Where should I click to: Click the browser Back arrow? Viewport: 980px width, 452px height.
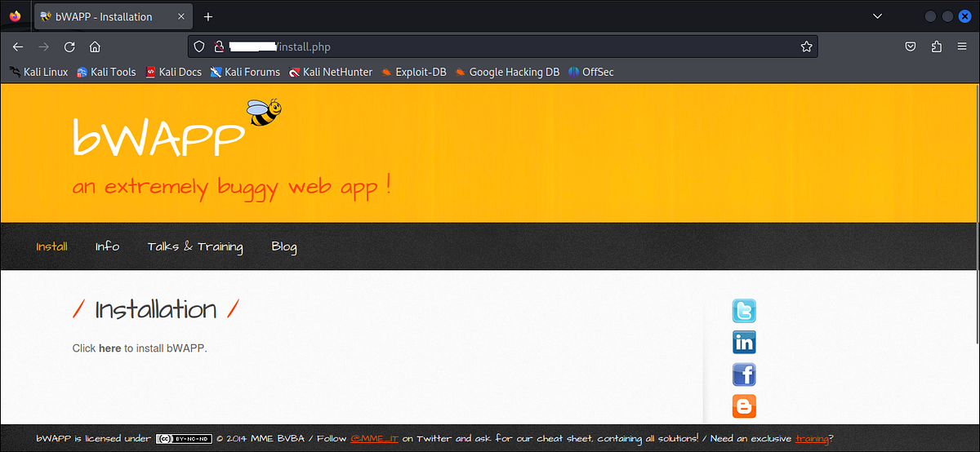pos(18,47)
